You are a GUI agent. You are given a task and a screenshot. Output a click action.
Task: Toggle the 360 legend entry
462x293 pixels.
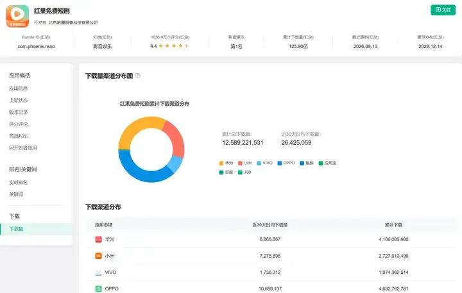(x=244, y=172)
